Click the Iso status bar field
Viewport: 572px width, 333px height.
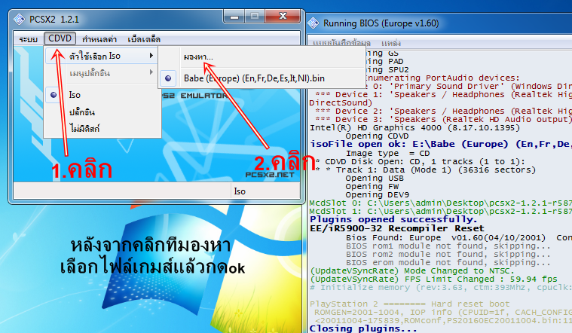[x=265, y=191]
